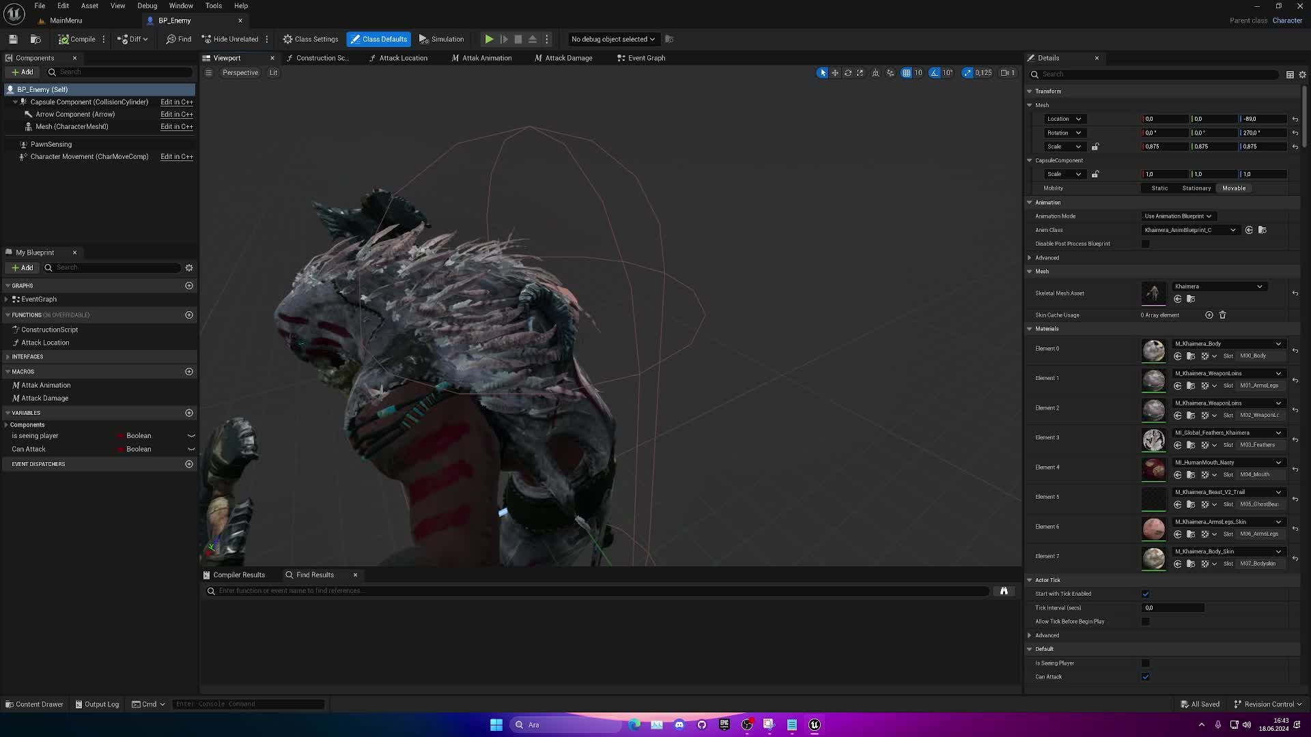The width and height of the screenshot is (1311, 737).
Task: Toggle Start with Tick Enabled checkbox
Action: coord(1145,594)
